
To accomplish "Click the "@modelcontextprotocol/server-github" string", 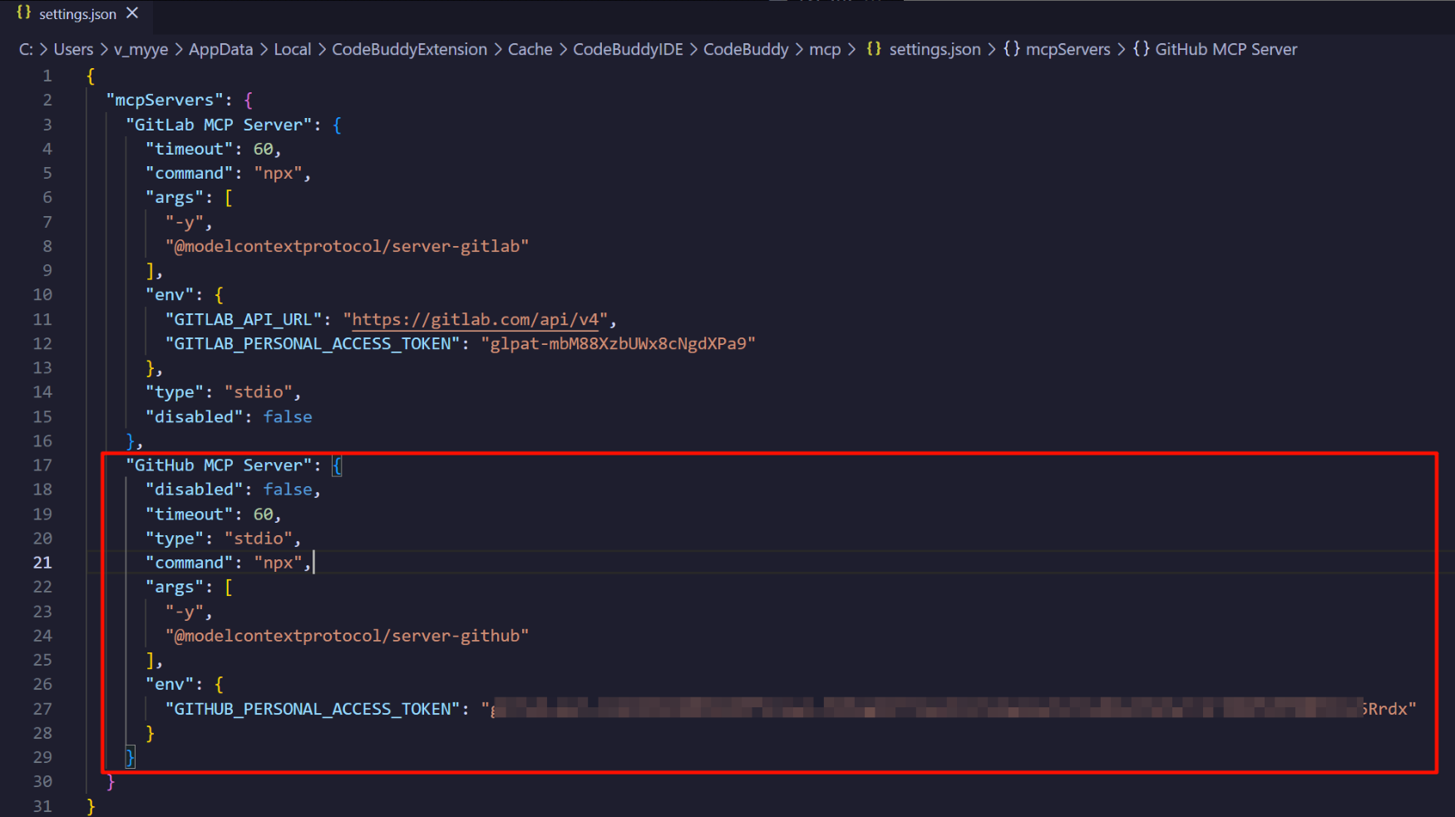I will coord(347,636).
